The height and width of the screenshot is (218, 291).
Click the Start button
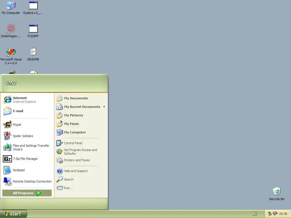tap(14, 214)
